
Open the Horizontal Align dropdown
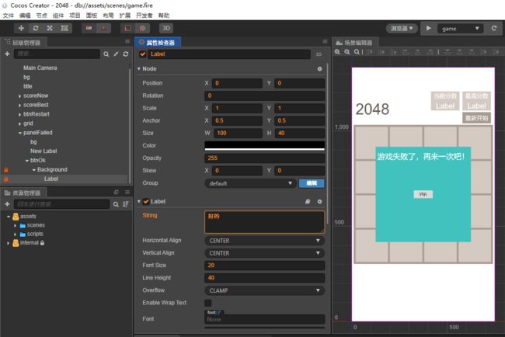pos(264,241)
